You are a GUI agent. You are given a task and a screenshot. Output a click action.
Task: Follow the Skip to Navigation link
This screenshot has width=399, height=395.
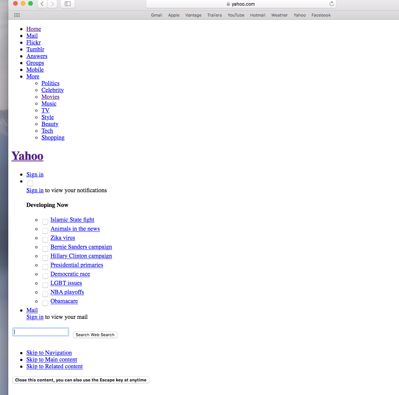pyautogui.click(x=49, y=353)
